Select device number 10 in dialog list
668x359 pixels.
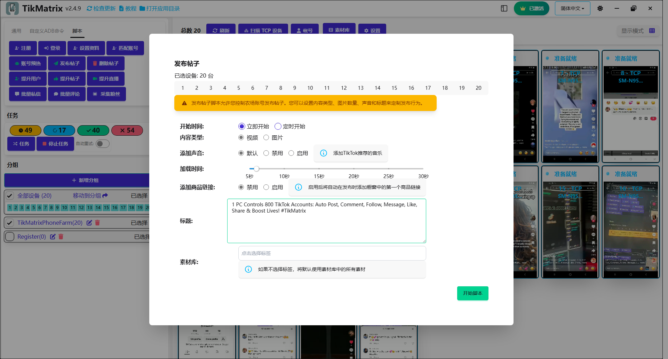click(310, 88)
